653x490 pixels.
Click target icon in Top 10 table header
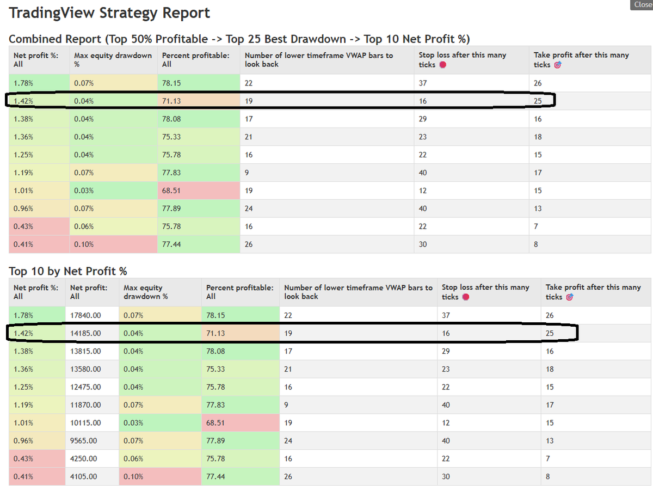point(569,297)
